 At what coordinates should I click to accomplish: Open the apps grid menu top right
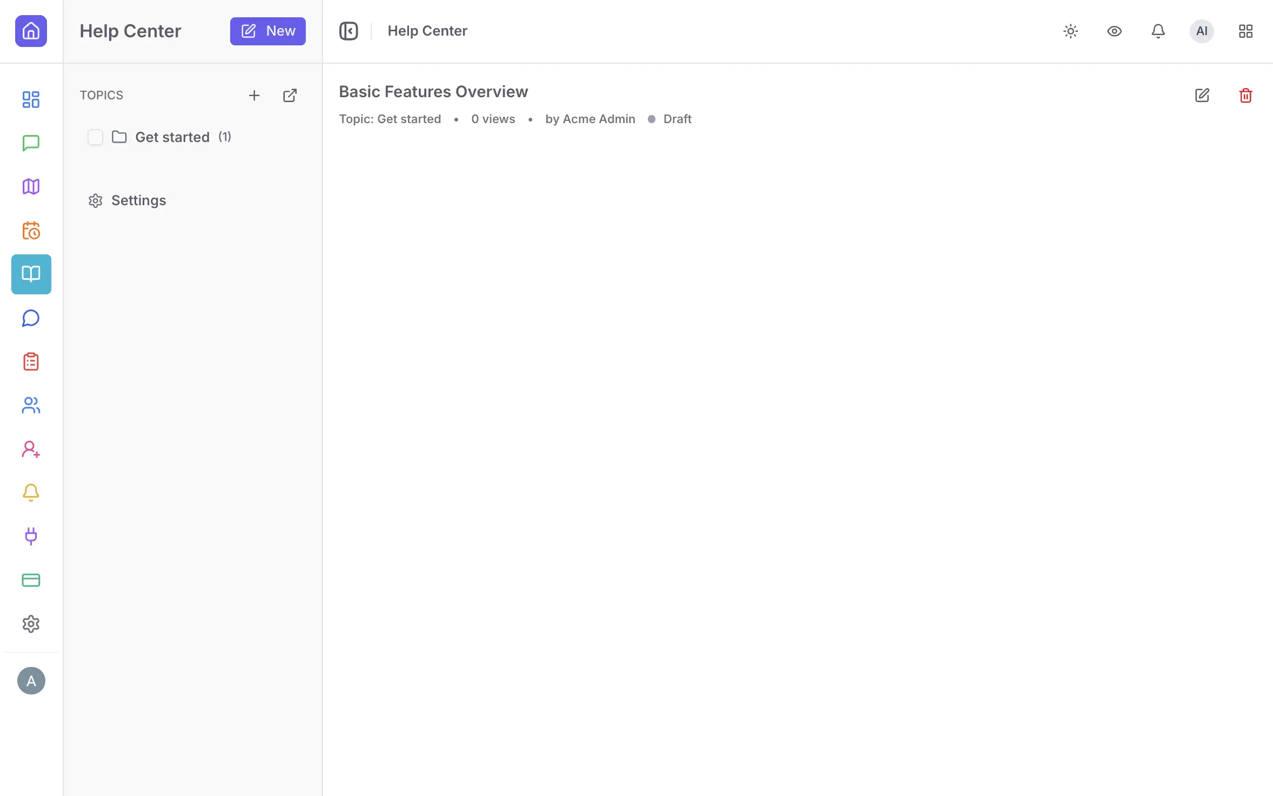coord(1245,31)
